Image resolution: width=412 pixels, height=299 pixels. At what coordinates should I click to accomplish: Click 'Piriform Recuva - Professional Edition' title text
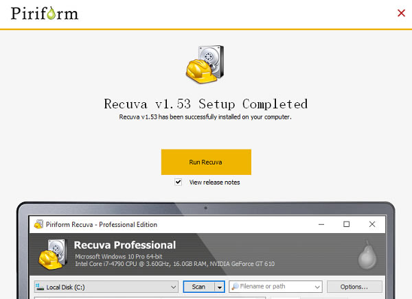[x=102, y=225]
